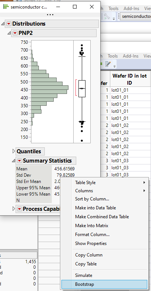
Task: Select Show Properties in context menu
Action: pyautogui.click(x=104, y=243)
